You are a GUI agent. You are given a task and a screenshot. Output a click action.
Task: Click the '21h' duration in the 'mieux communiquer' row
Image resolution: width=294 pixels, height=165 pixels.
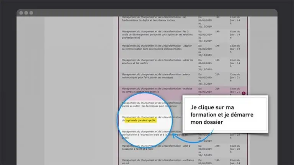[x=217, y=74]
